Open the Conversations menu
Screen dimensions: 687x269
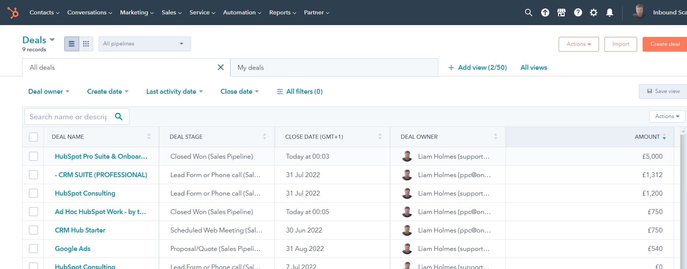pos(89,13)
